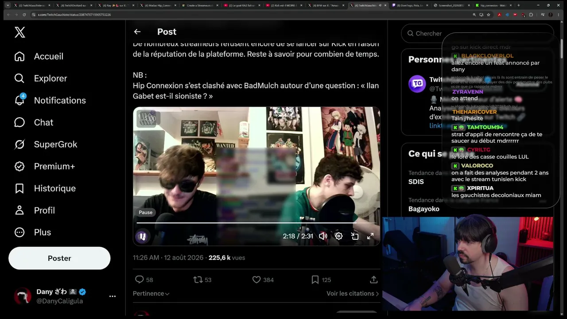This screenshot has height=319, width=567.
Task: Switch to the TwitchDroitard browser tab
Action: coord(74,5)
